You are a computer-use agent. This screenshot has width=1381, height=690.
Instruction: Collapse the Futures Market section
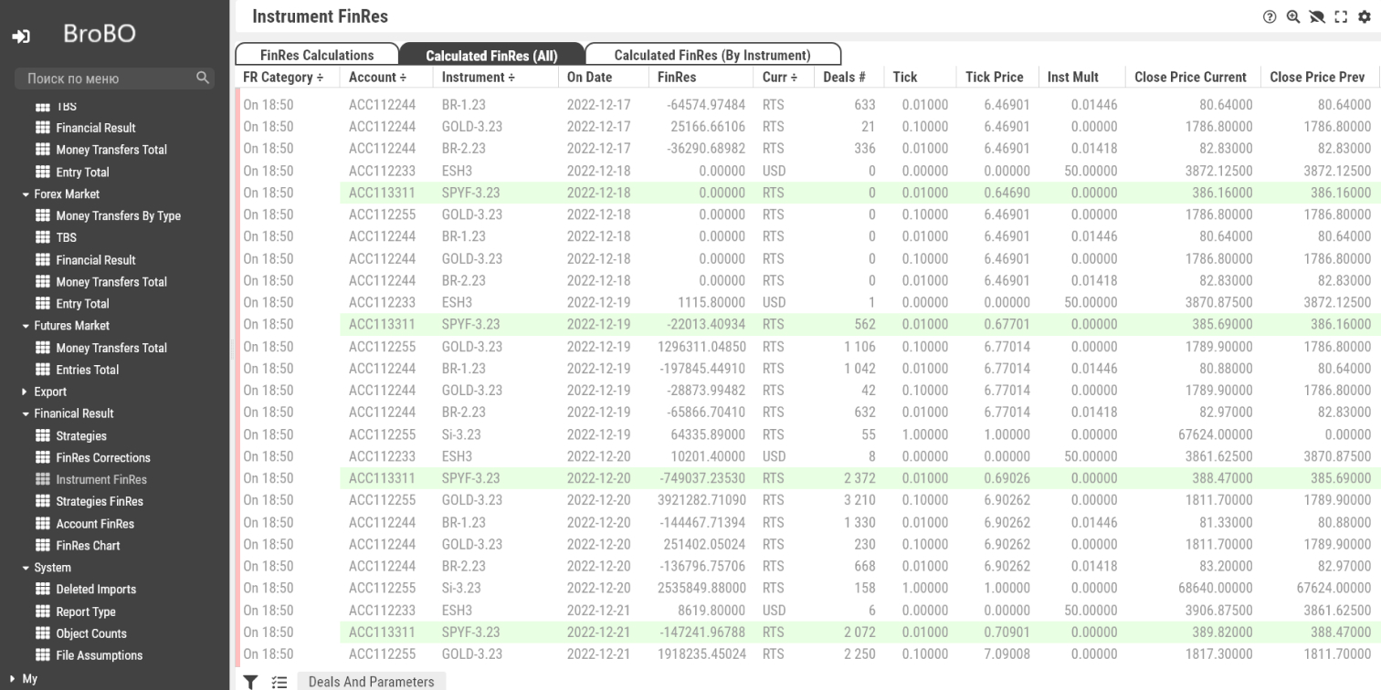pos(26,326)
